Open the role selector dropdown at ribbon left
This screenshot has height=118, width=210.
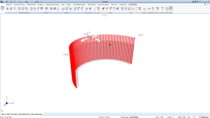(3, 11)
